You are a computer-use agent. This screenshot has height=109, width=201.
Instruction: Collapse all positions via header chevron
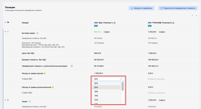click(x=5, y=22)
